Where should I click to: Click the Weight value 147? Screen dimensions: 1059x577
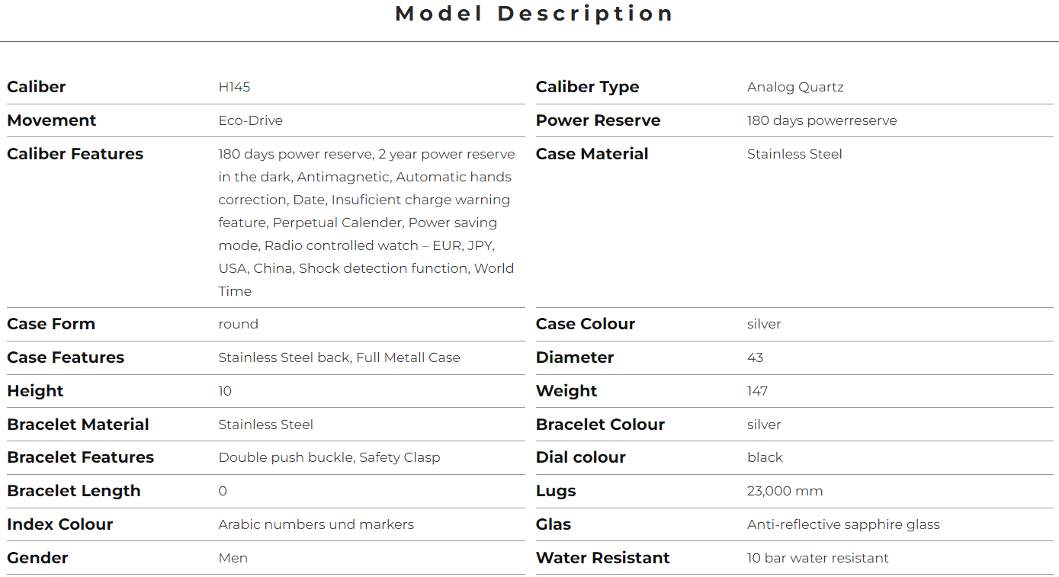[x=757, y=391]
